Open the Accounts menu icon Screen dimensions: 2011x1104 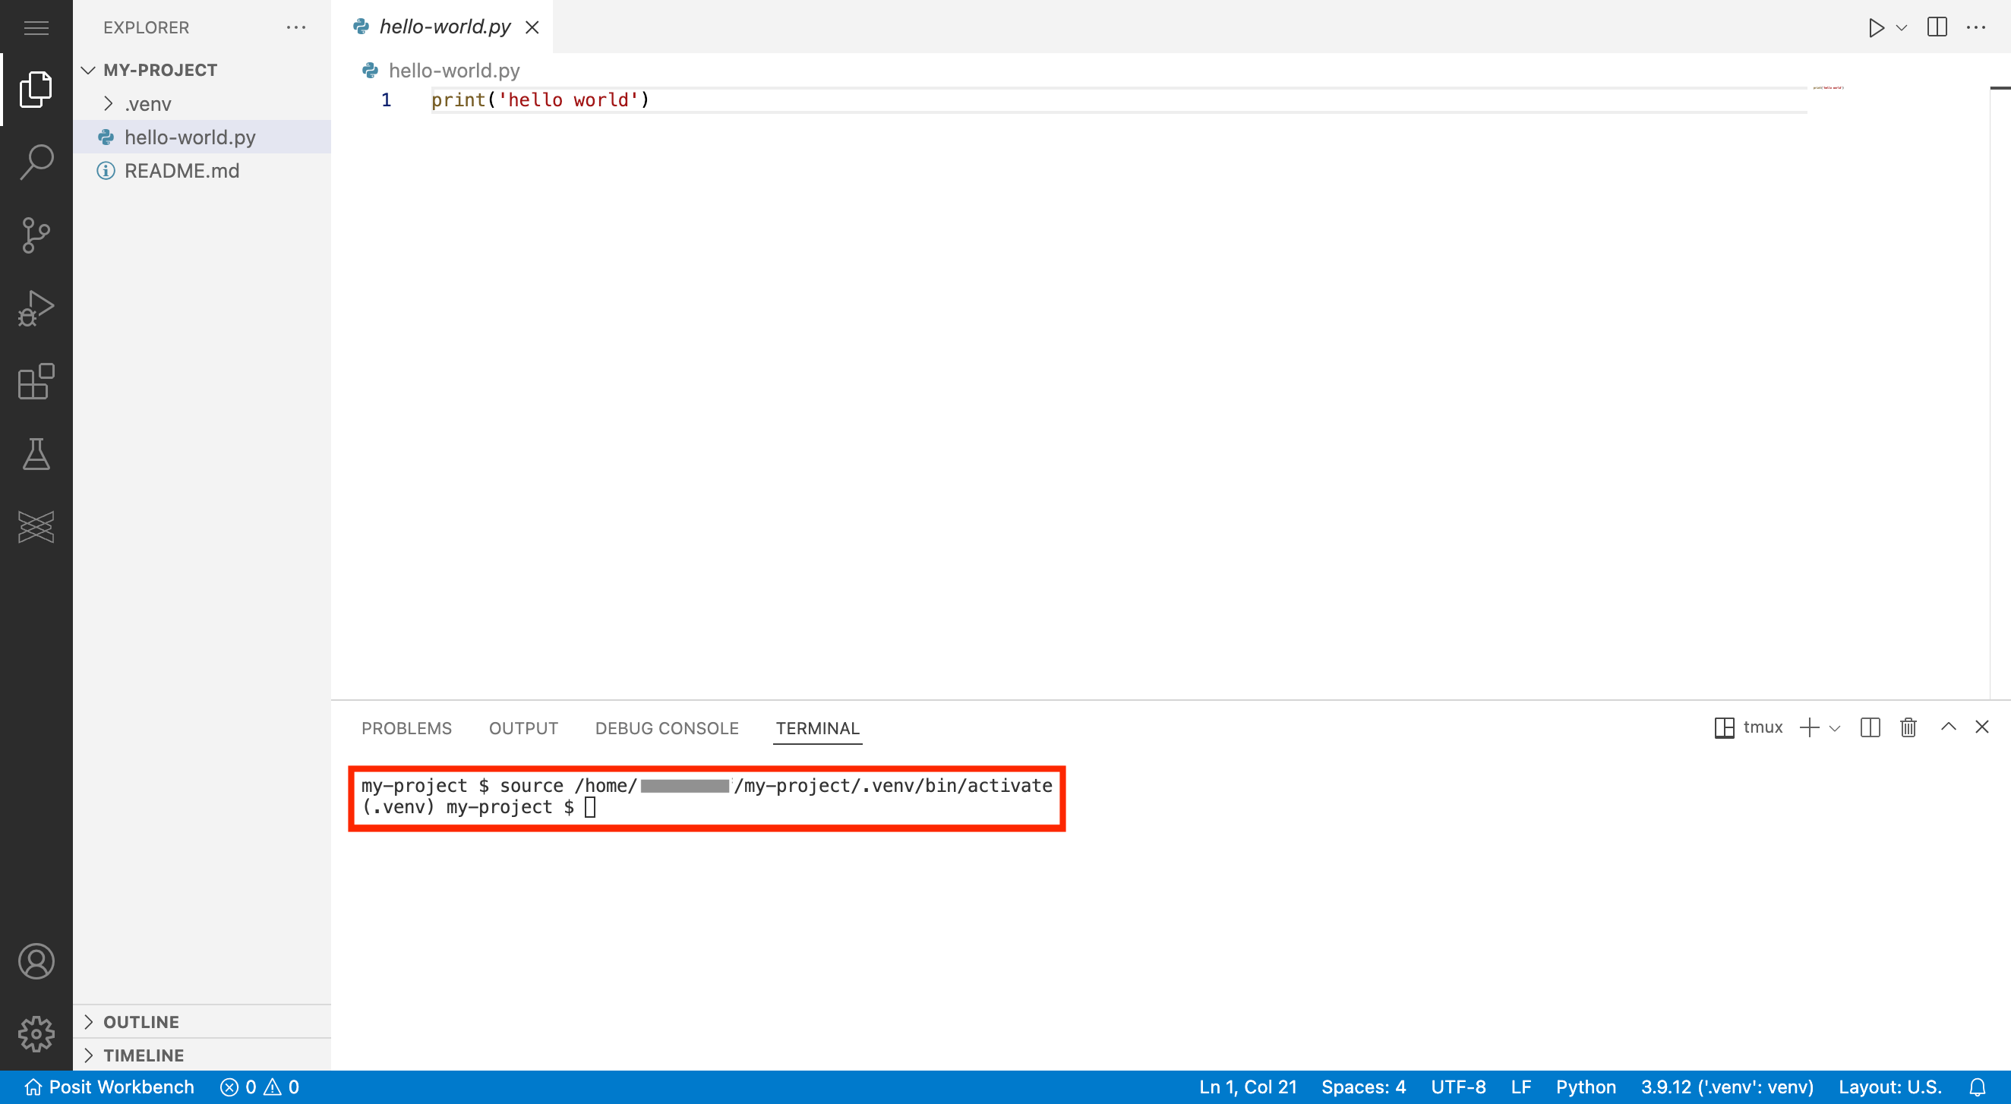(36, 961)
